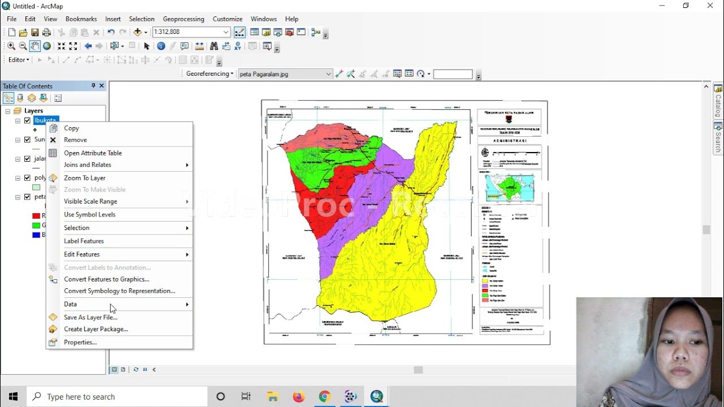724x407 pixels.
Task: Uncheck the poly layer checkbox
Action: point(27,177)
